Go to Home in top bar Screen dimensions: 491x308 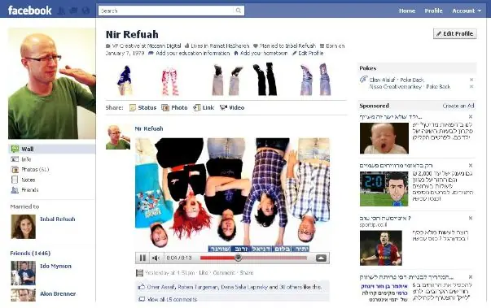407,11
